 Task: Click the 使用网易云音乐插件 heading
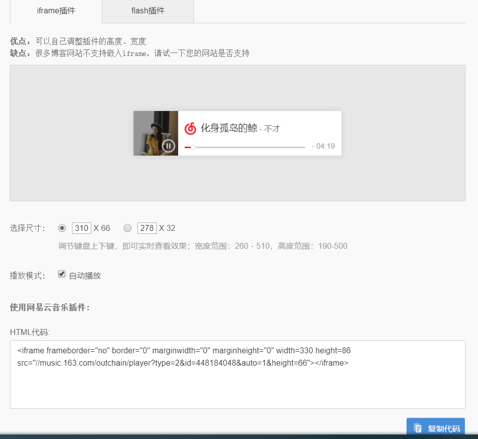pyautogui.click(x=50, y=307)
